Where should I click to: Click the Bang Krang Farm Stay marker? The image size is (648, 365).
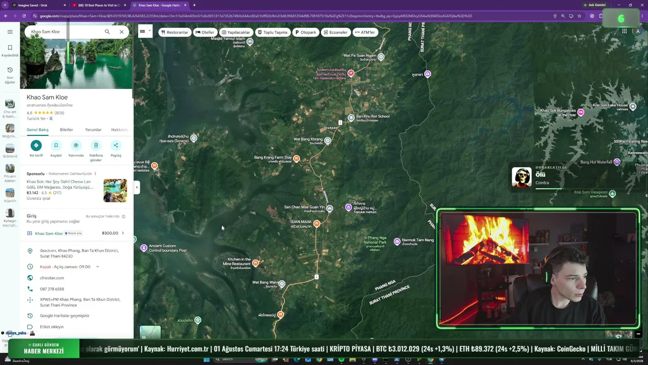[x=296, y=159]
